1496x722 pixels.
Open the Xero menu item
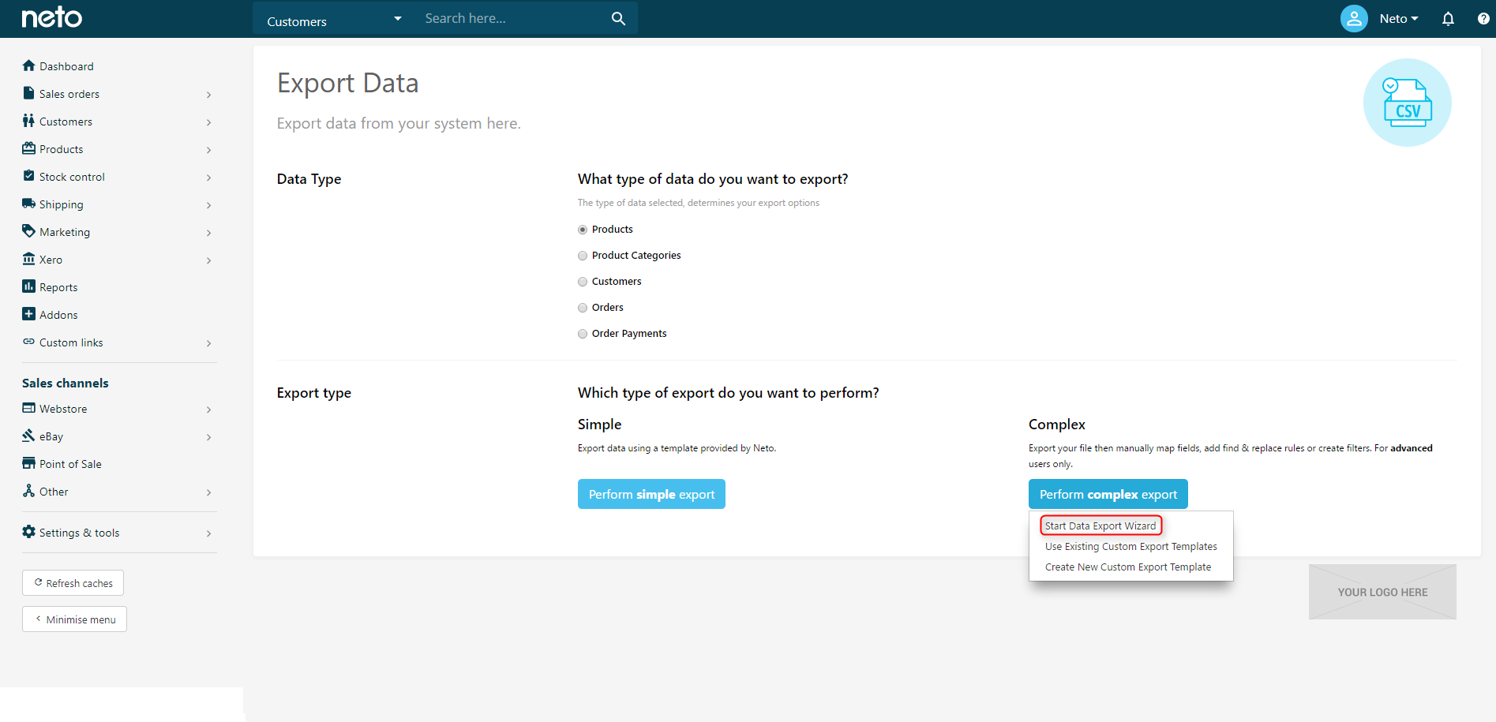(x=51, y=260)
